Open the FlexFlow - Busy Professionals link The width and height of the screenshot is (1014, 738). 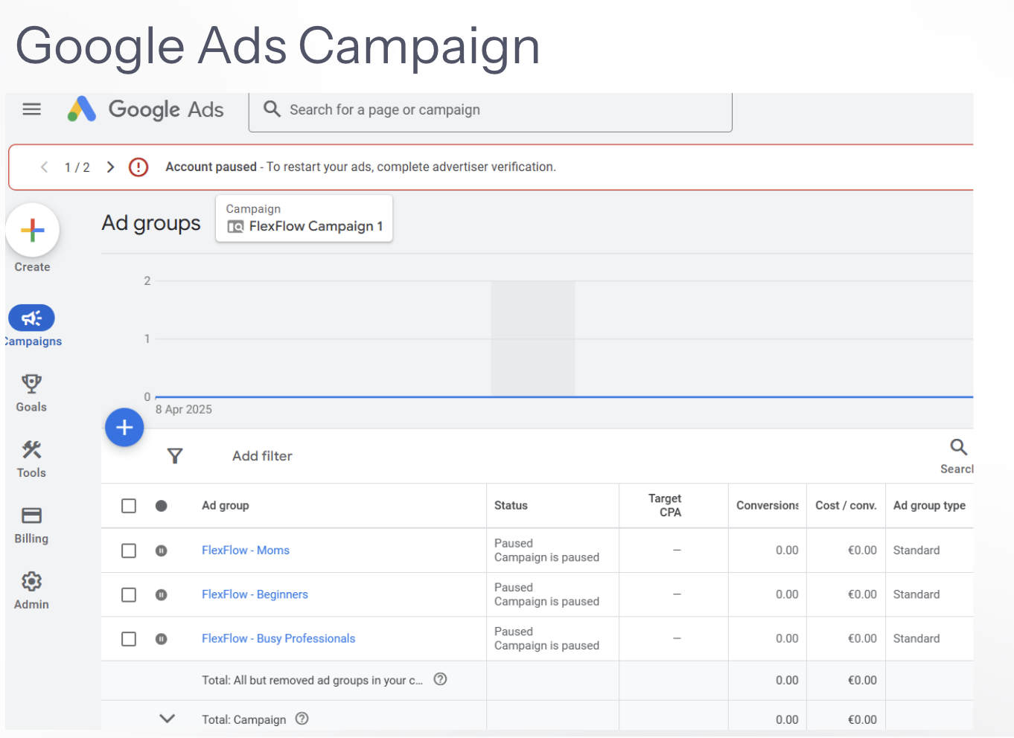point(278,638)
